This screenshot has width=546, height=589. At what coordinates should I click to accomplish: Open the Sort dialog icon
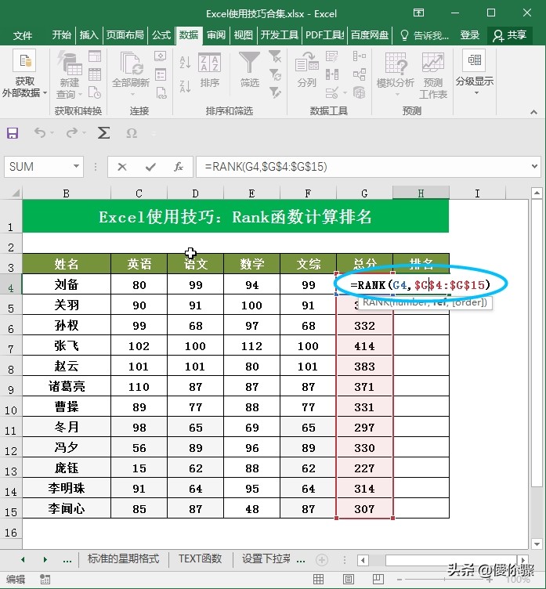click(x=209, y=63)
